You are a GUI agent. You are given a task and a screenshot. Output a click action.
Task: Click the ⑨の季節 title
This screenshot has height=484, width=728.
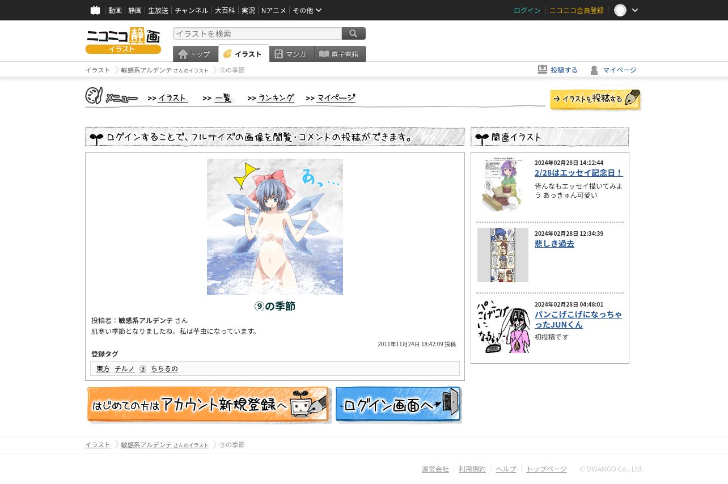coord(275,306)
